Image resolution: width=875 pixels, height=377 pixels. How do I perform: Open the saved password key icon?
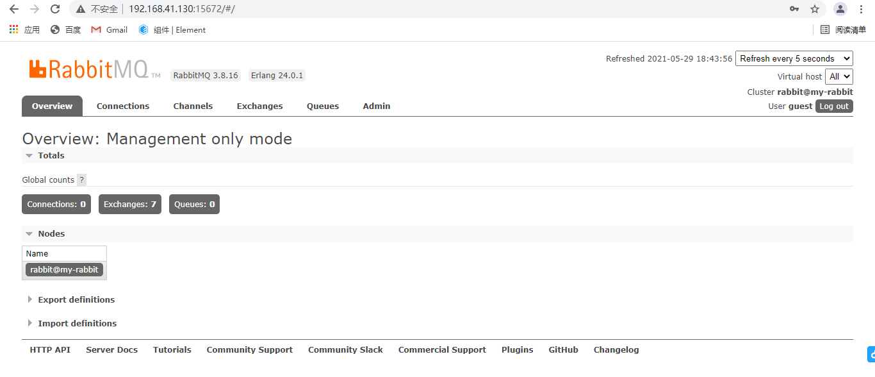[794, 9]
